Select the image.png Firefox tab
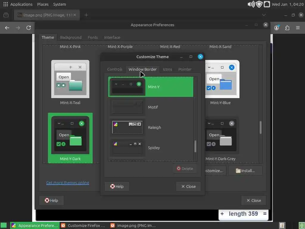This screenshot has width=305, height=229. (47, 15)
